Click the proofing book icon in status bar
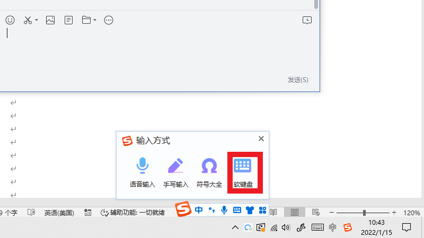Viewport: 424px width, 238px height. (x=31, y=213)
